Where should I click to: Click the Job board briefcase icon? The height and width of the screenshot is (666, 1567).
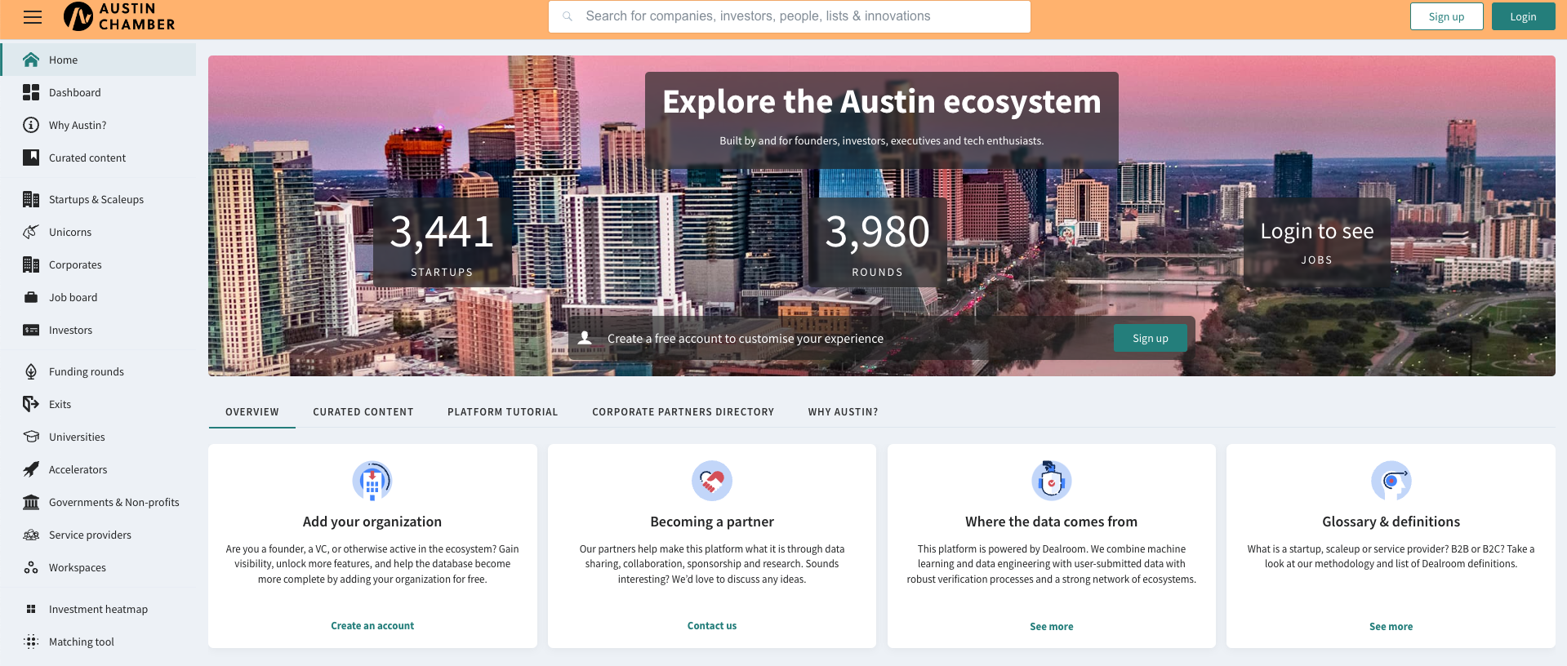pos(31,297)
